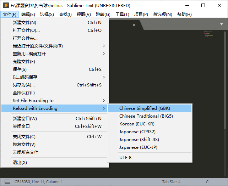Reload with Chinese Traditional (BIG5) encoding
Viewport: 228px width, 186px height.
click(150, 116)
